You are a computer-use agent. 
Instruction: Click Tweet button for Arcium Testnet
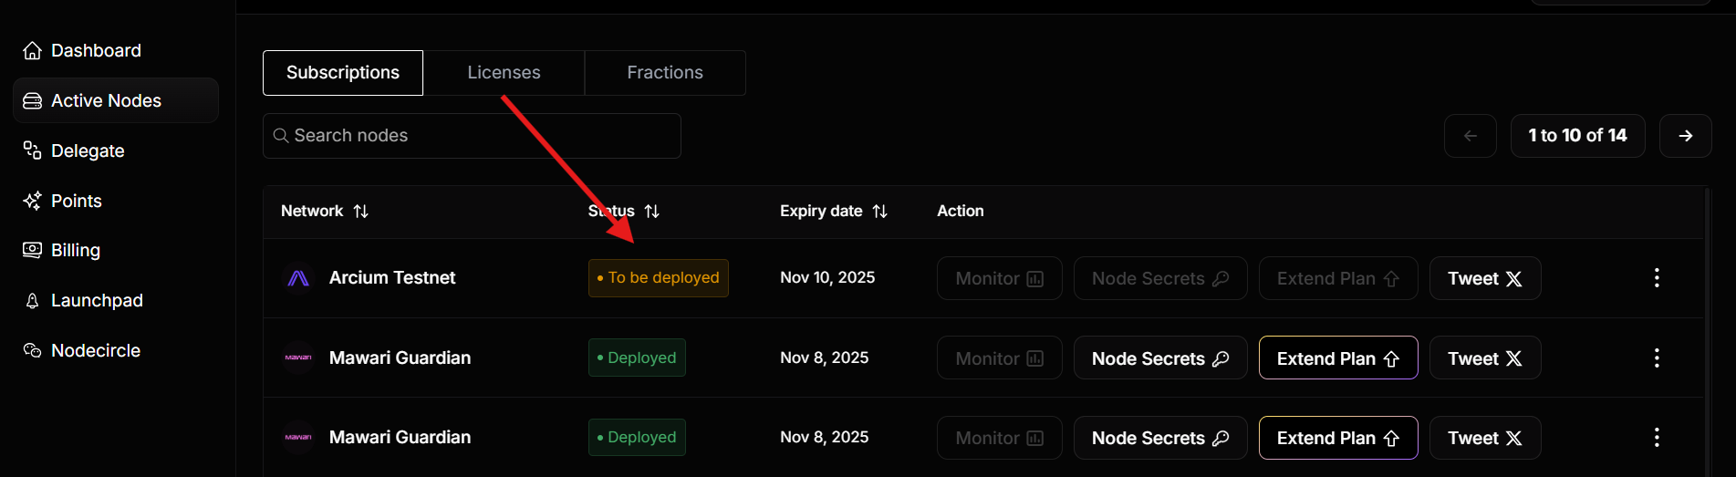[1484, 279]
